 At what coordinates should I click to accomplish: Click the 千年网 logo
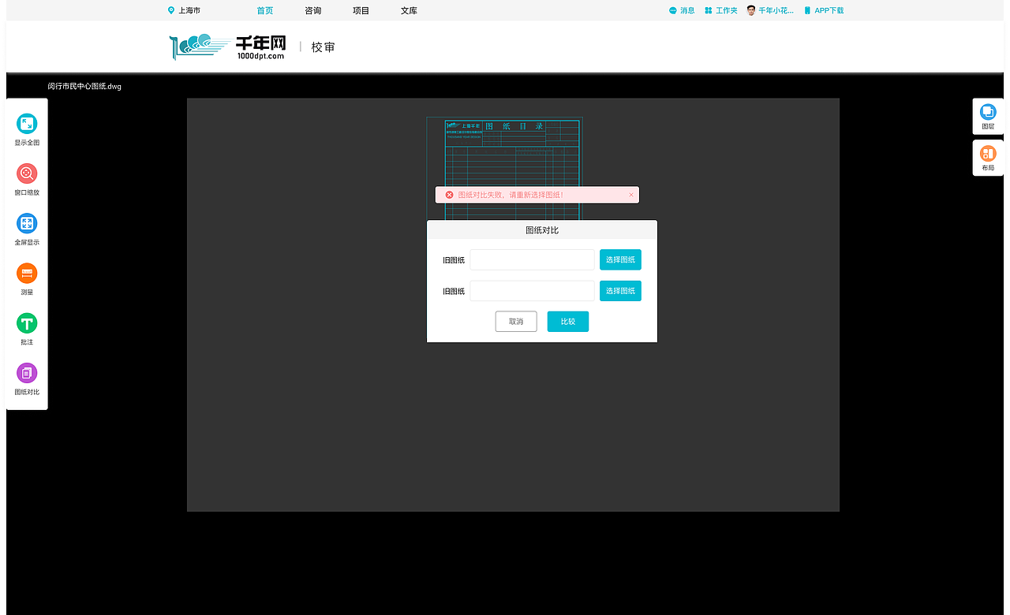pos(228,47)
